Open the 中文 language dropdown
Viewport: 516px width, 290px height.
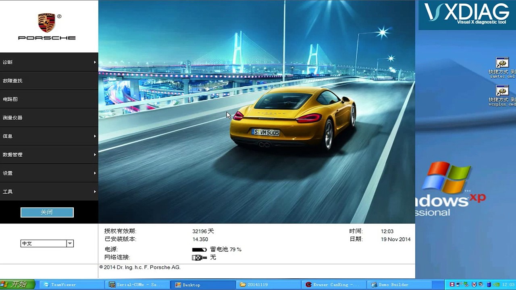[47, 243]
